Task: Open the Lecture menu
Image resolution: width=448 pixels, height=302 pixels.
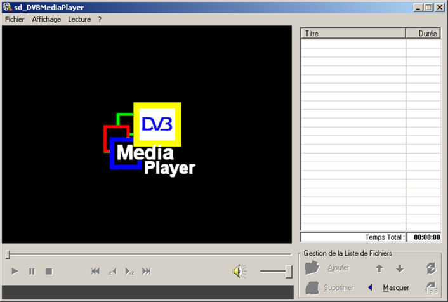Action: 79,20
